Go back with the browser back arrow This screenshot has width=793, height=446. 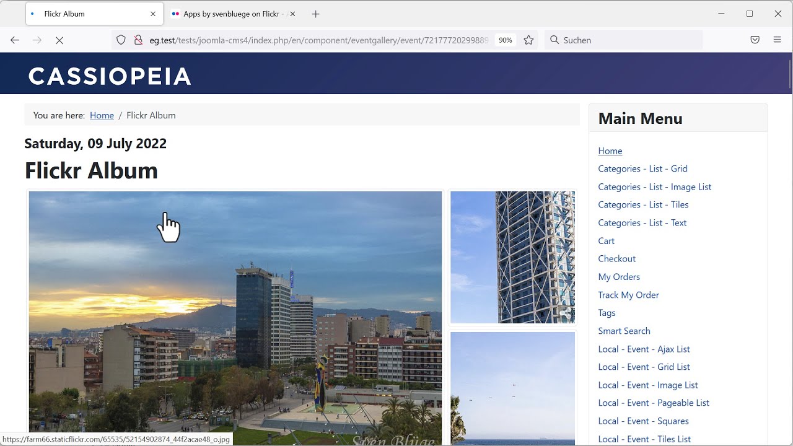15,40
